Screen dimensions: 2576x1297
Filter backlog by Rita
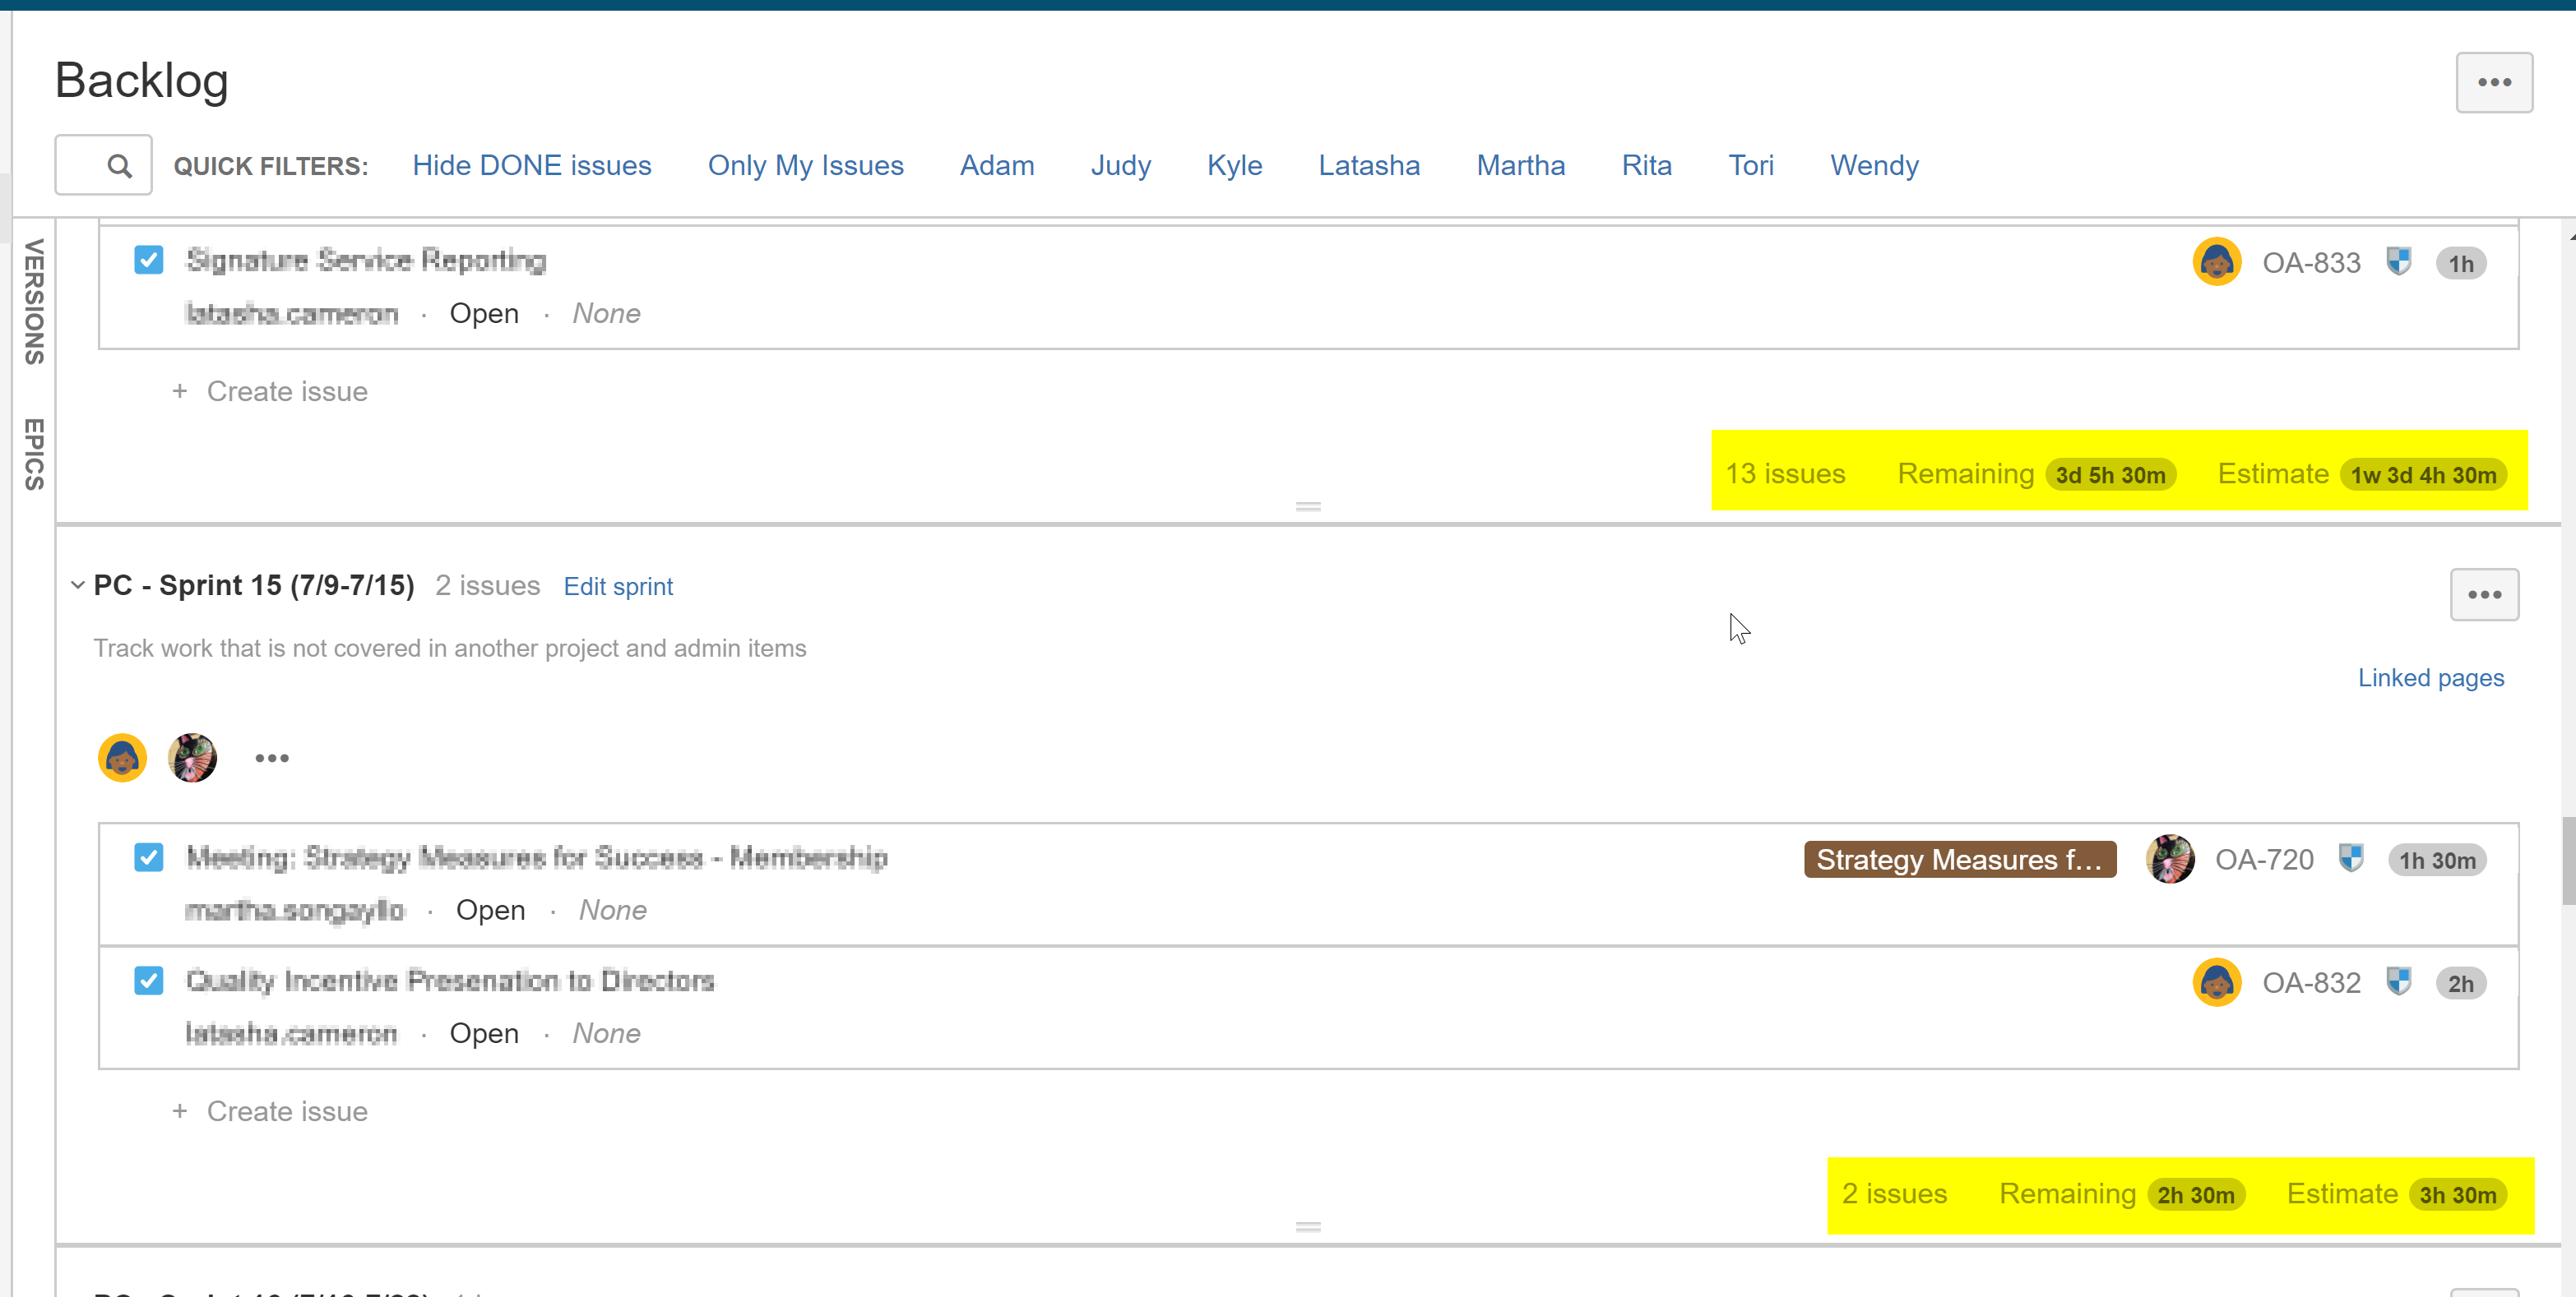coord(1646,165)
